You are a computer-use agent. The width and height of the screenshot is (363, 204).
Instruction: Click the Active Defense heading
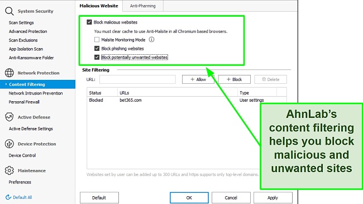point(34,117)
